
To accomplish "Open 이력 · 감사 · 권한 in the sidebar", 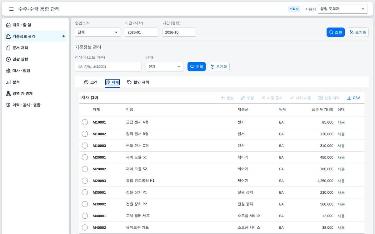I will click(35, 105).
